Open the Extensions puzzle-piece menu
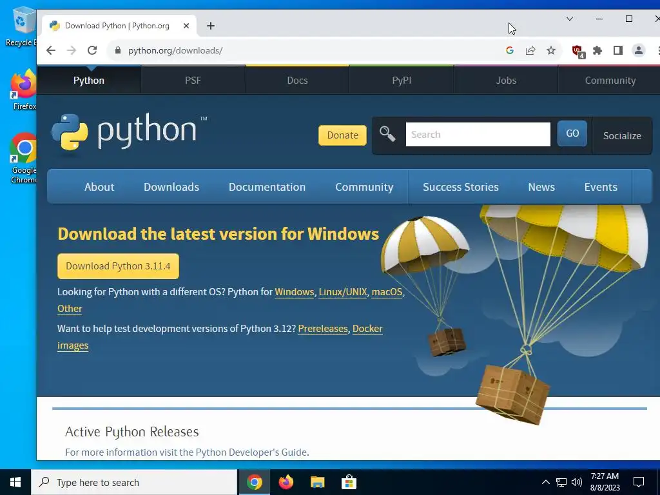This screenshot has height=495, width=660. [x=597, y=50]
